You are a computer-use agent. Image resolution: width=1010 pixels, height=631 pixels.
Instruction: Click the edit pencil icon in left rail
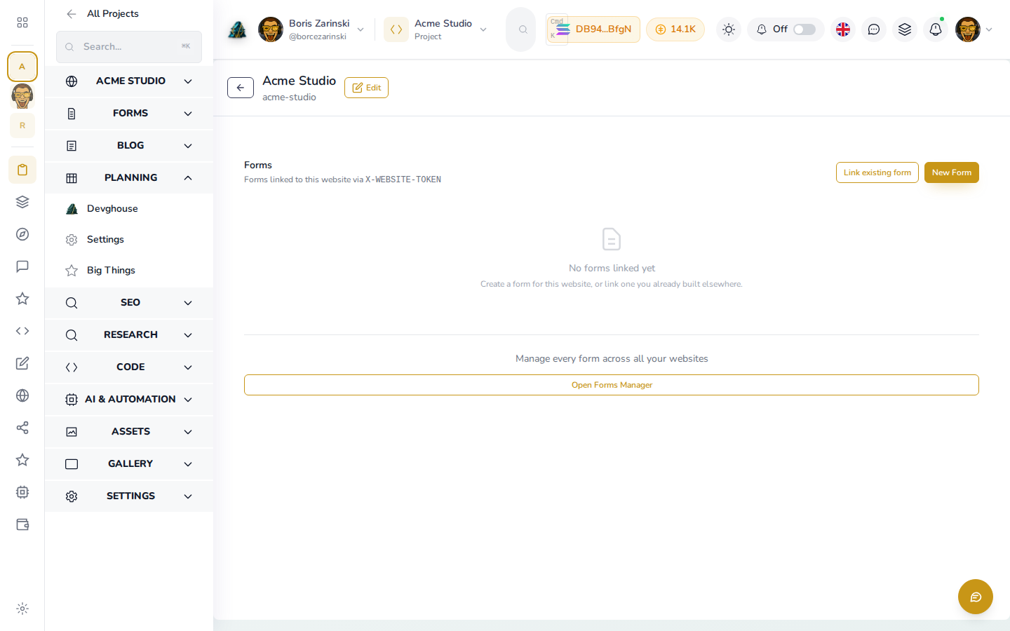(x=22, y=363)
